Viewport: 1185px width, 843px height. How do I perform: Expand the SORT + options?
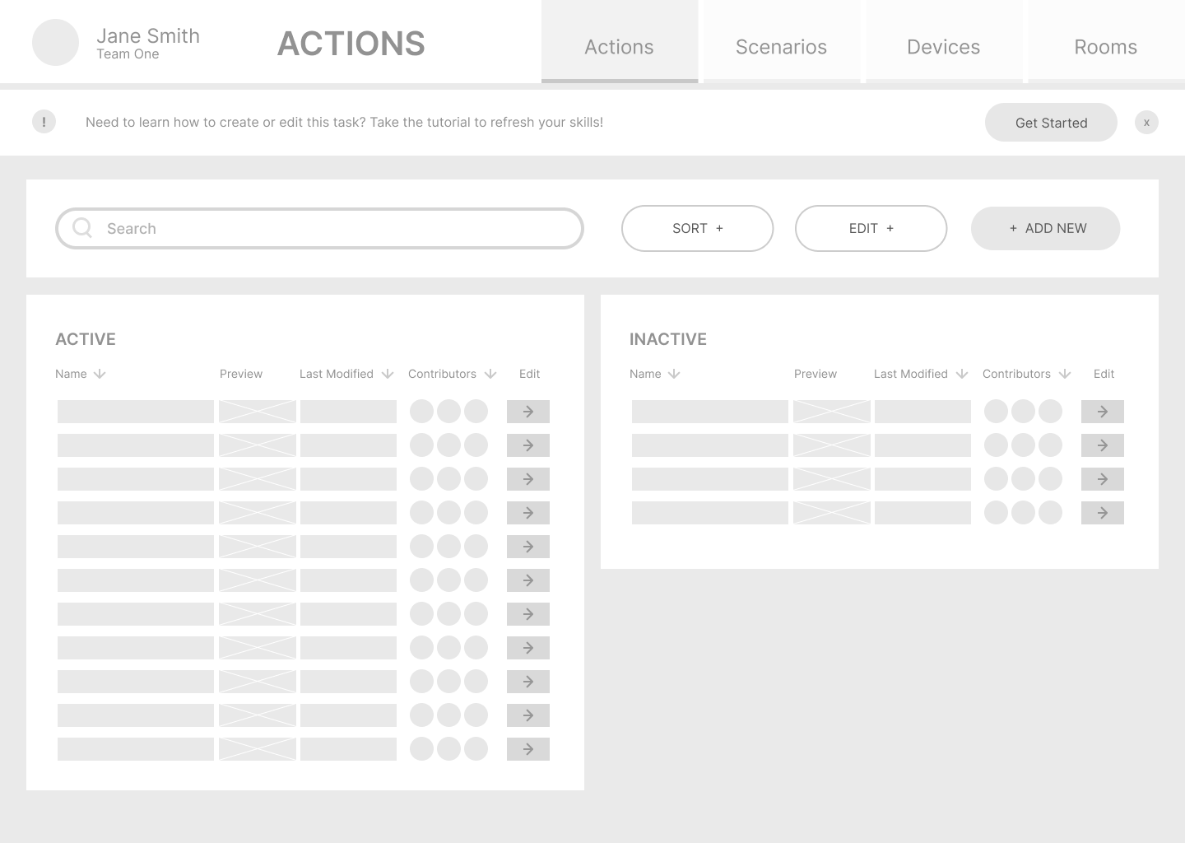(x=697, y=228)
